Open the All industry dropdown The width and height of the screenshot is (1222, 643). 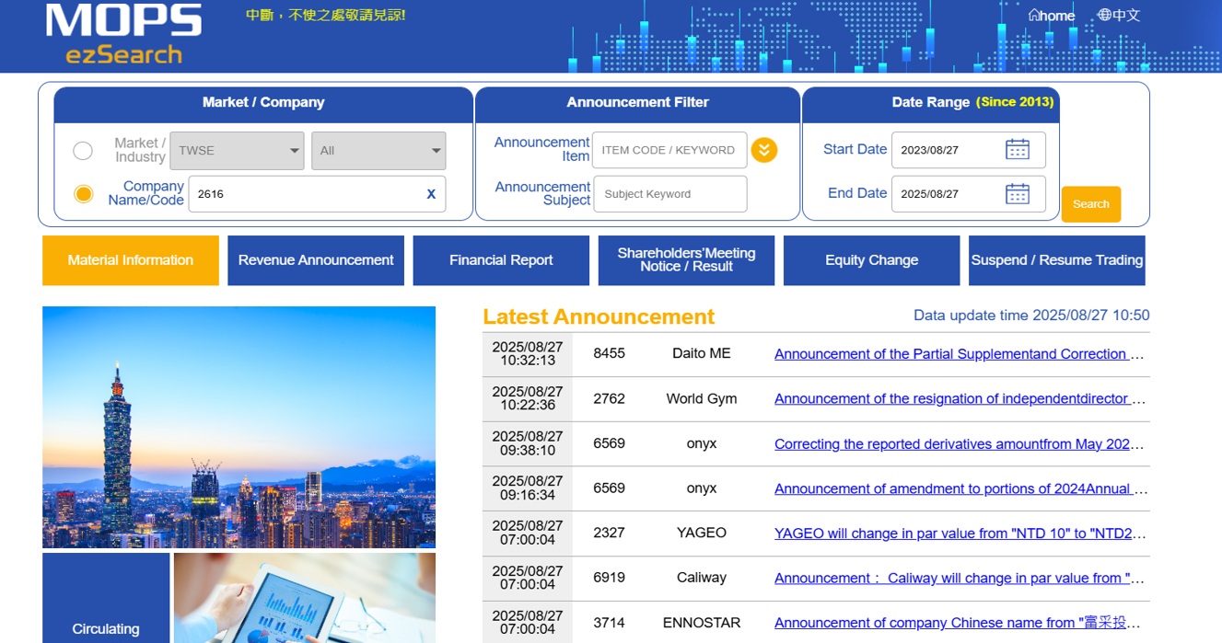pos(378,151)
